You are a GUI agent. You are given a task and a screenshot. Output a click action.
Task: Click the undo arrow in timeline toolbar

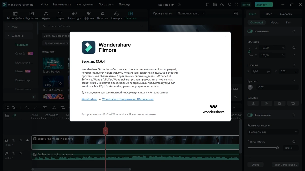tap(27, 108)
